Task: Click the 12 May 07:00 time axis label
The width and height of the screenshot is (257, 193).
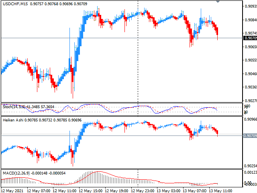Action: (39, 191)
